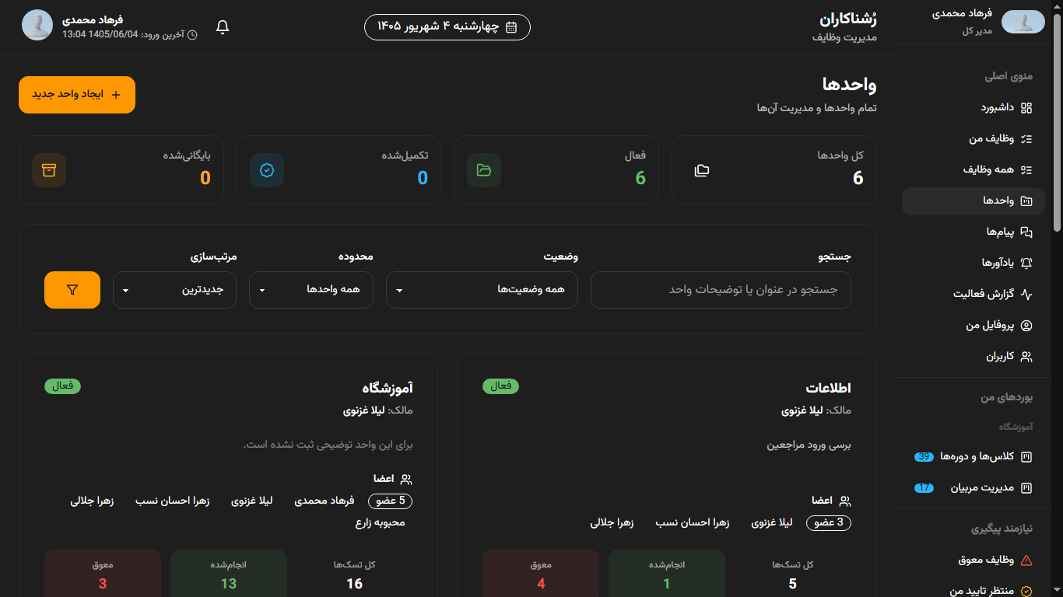The width and height of the screenshot is (1063, 597).
Task: Open the محدوده scope dropdown
Action: pyautogui.click(x=311, y=290)
